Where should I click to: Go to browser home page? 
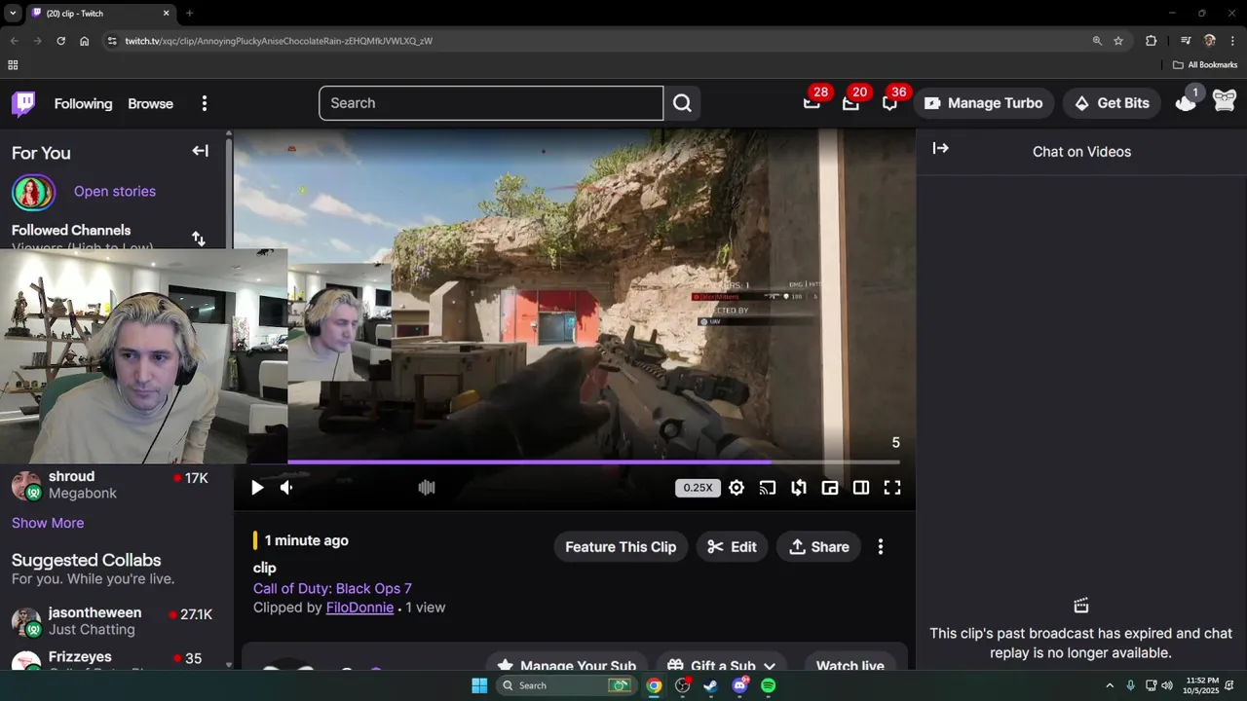tap(84, 41)
